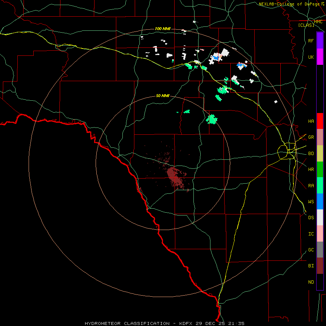Click the 100 NMI range ring label

(x=163, y=29)
